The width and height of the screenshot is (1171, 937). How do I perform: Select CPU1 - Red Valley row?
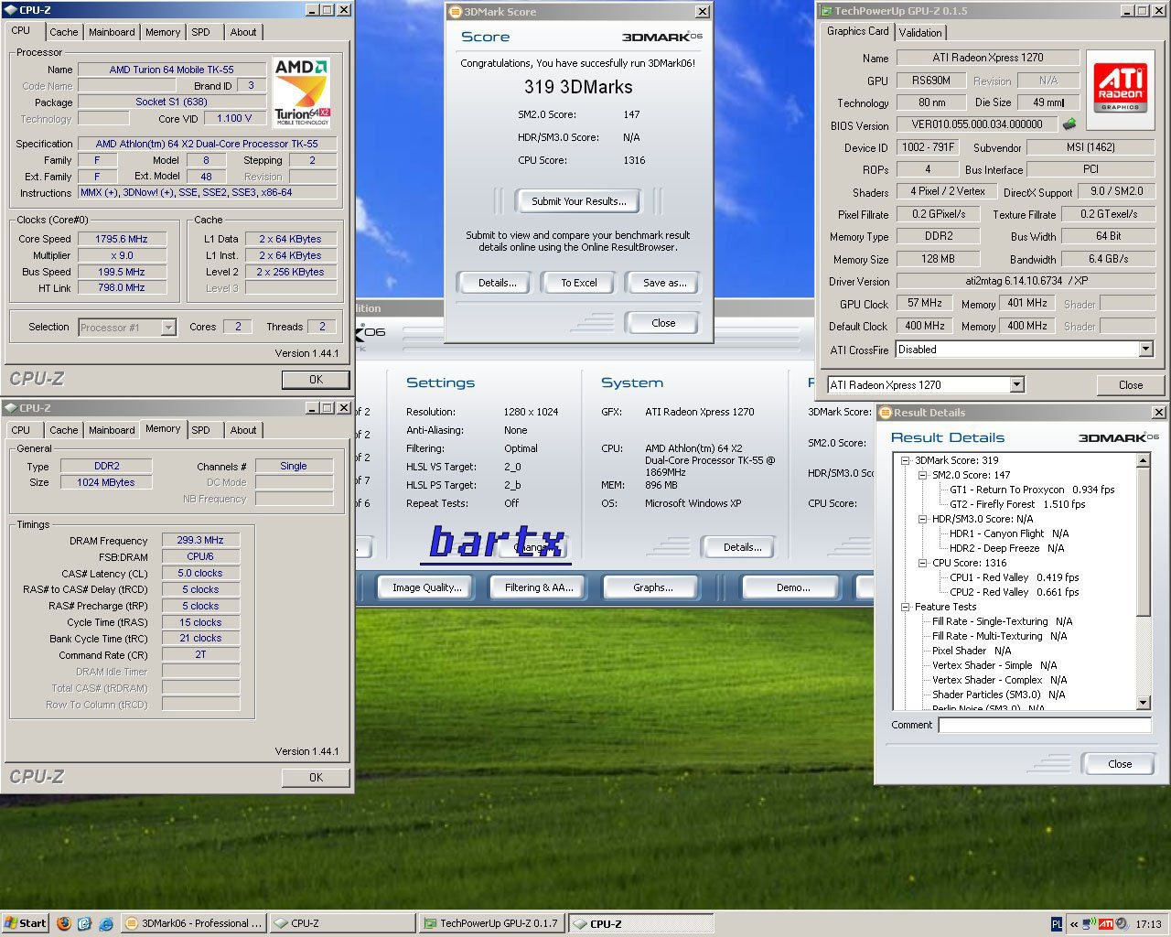click(x=1015, y=577)
